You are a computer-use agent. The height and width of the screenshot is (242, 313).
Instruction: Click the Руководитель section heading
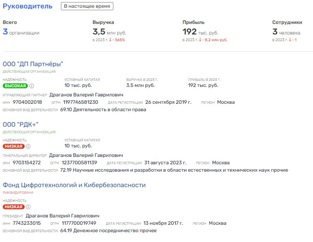click(x=27, y=6)
